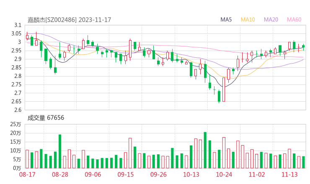310x184 pixels.
Task: Click the 2.75 price axis label
Action: [x=16, y=84]
